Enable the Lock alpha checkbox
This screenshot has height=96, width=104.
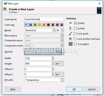tap(75, 44)
